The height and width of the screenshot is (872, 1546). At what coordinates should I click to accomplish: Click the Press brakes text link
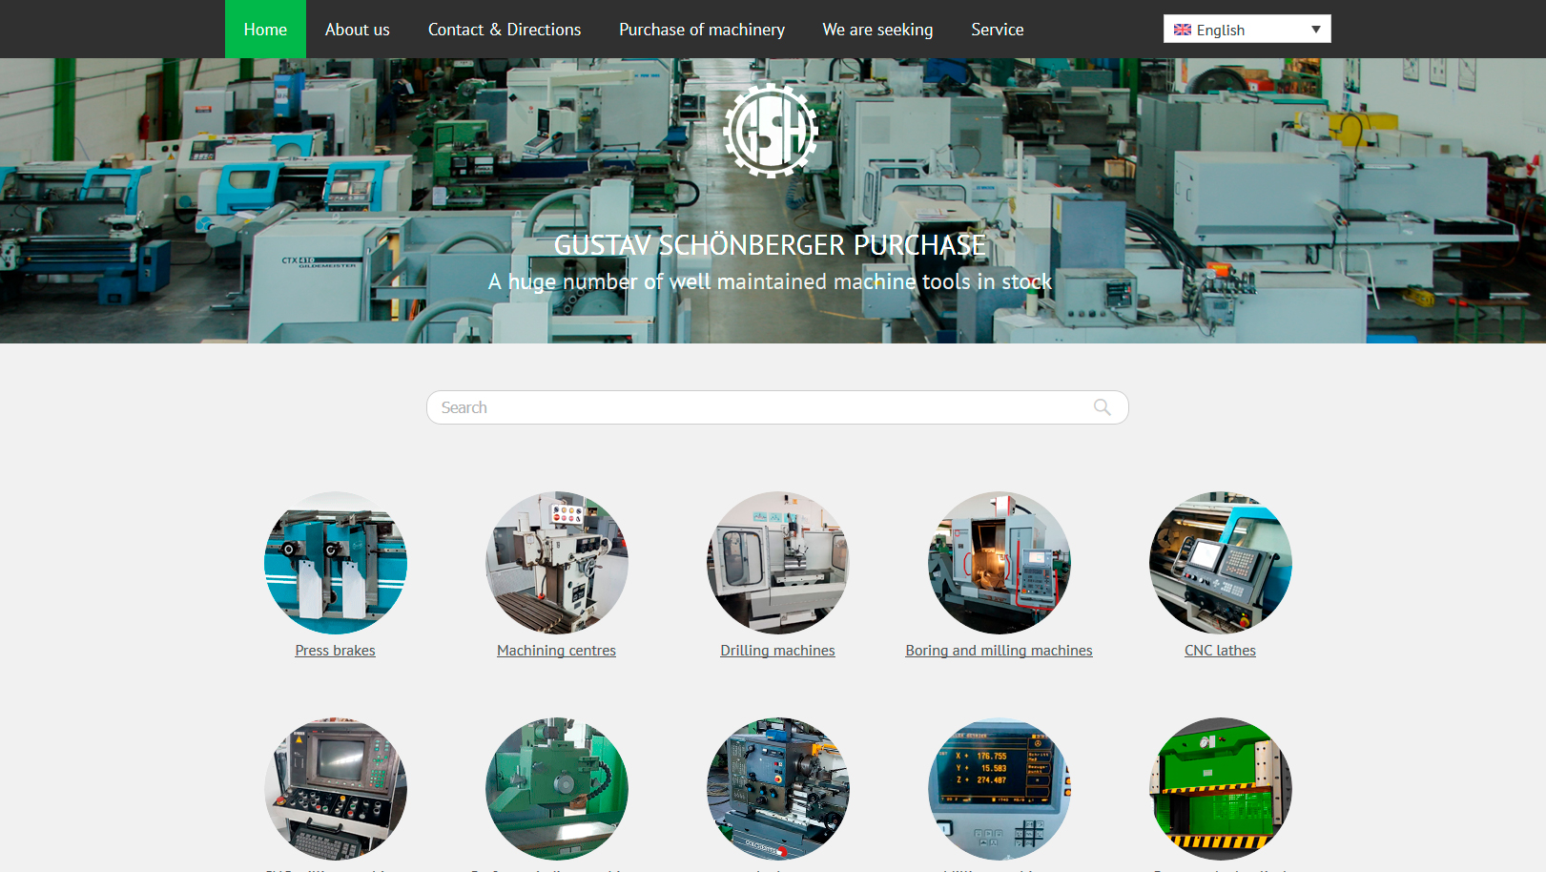tap(335, 651)
